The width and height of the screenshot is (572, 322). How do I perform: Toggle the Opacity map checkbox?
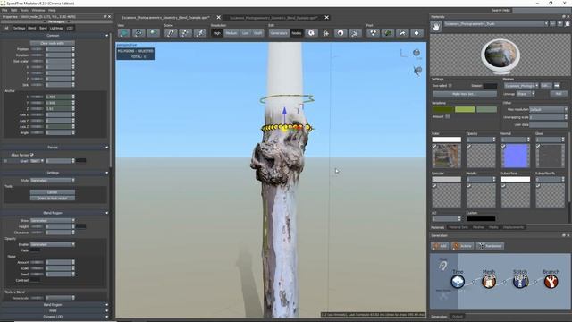[468, 146]
